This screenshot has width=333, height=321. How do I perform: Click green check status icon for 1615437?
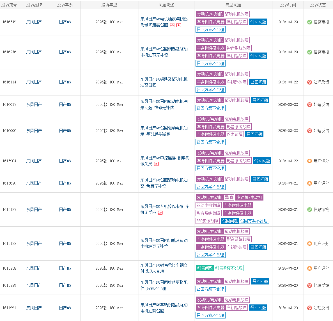click(x=309, y=210)
